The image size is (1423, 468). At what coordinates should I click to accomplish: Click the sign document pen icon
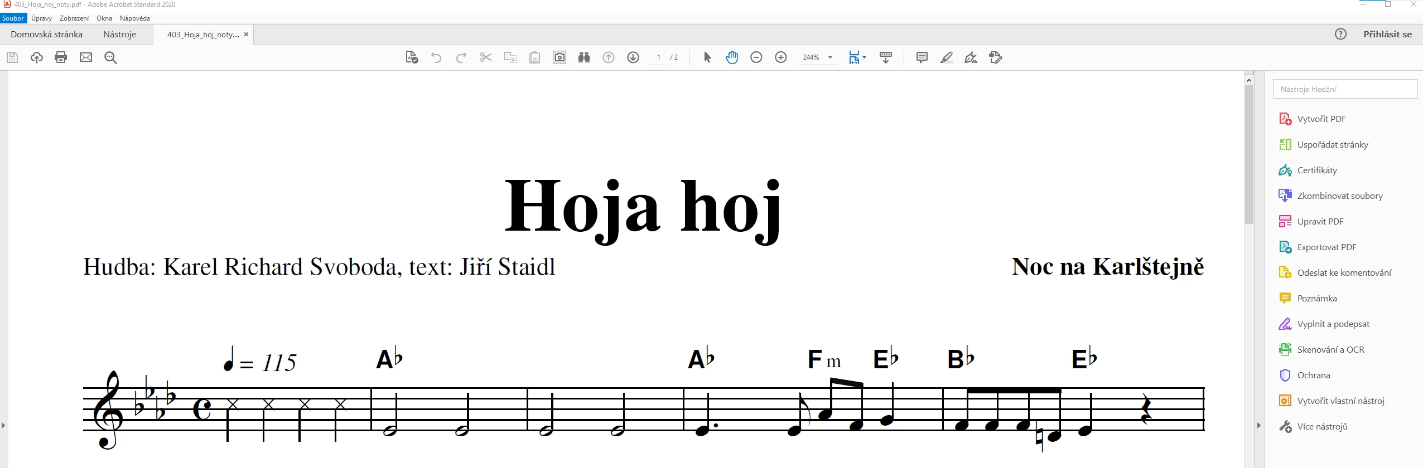click(971, 57)
